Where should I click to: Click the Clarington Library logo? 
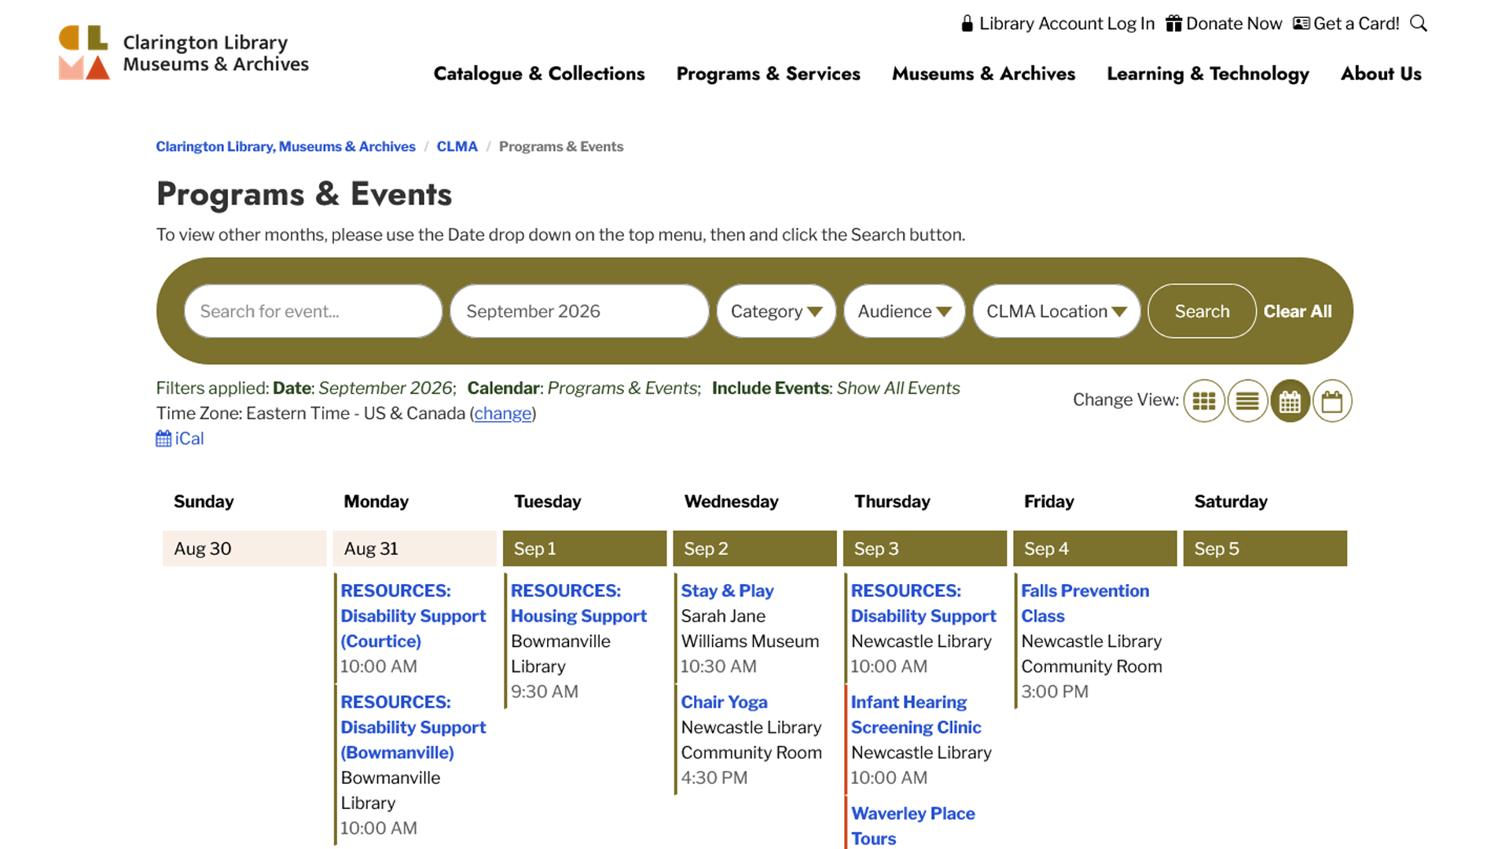184,53
